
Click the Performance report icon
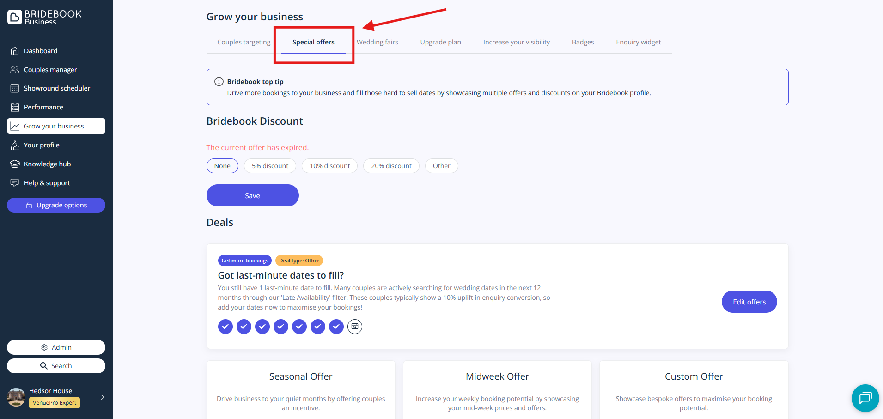point(15,107)
